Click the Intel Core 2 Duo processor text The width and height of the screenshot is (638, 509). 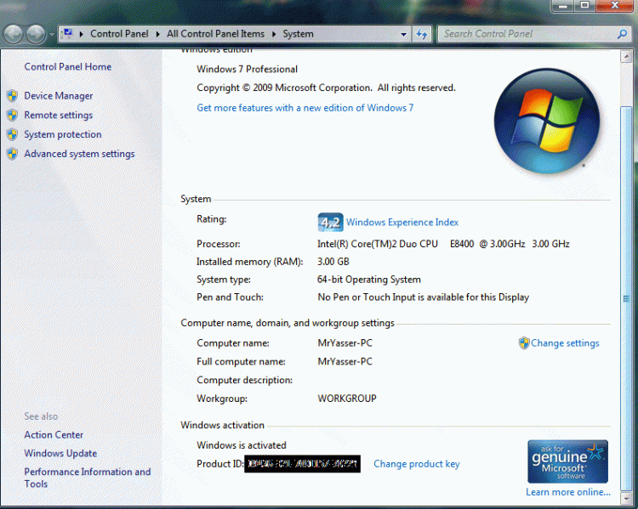pos(443,244)
